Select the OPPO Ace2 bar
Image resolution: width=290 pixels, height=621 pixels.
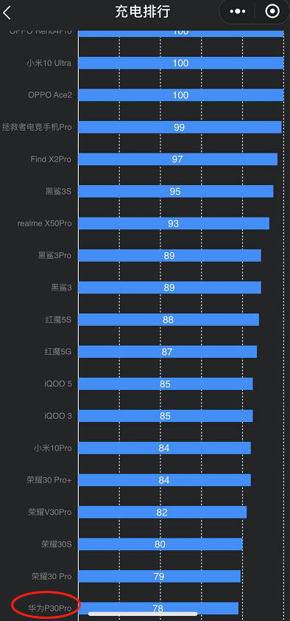coord(181,95)
